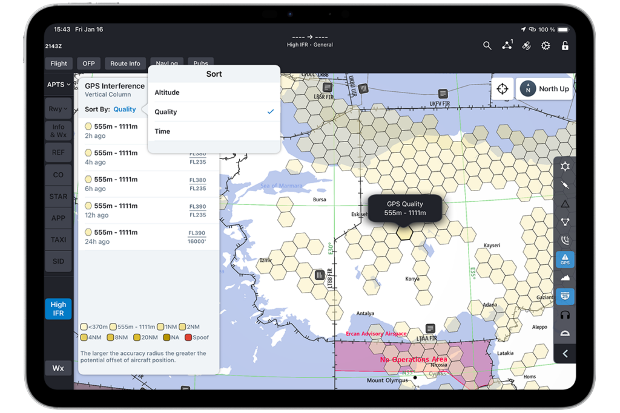Open the route editor with one notification
The image size is (620, 413).
point(507,45)
